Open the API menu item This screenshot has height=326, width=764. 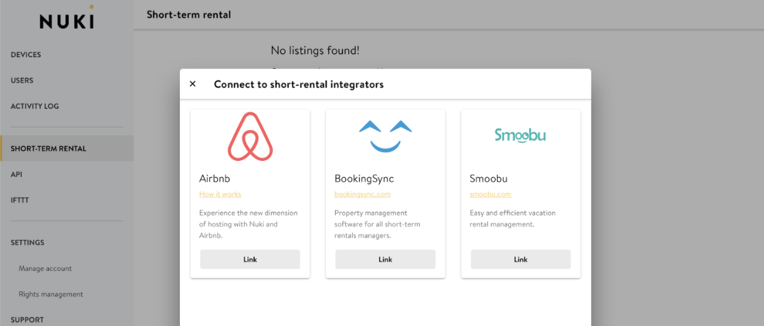17,174
